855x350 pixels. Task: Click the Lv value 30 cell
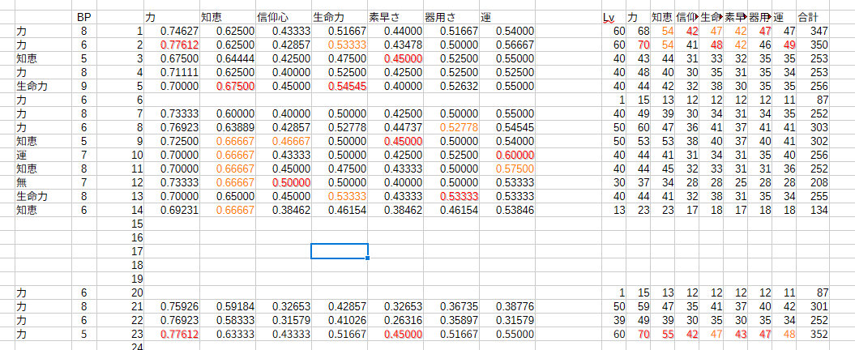click(x=614, y=182)
